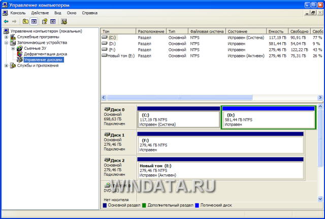Select the (C:) partition block on Диск 0
This screenshot has height=219, width=325.
click(178, 117)
